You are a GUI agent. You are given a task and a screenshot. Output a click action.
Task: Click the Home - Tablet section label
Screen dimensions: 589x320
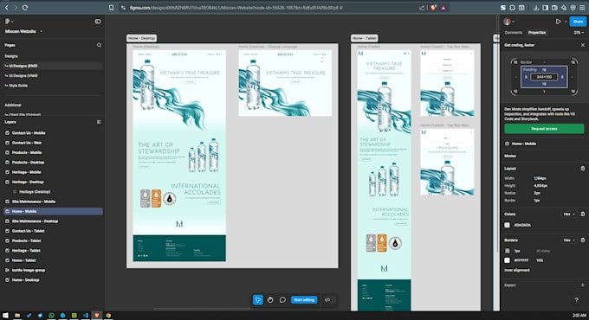(x=365, y=38)
